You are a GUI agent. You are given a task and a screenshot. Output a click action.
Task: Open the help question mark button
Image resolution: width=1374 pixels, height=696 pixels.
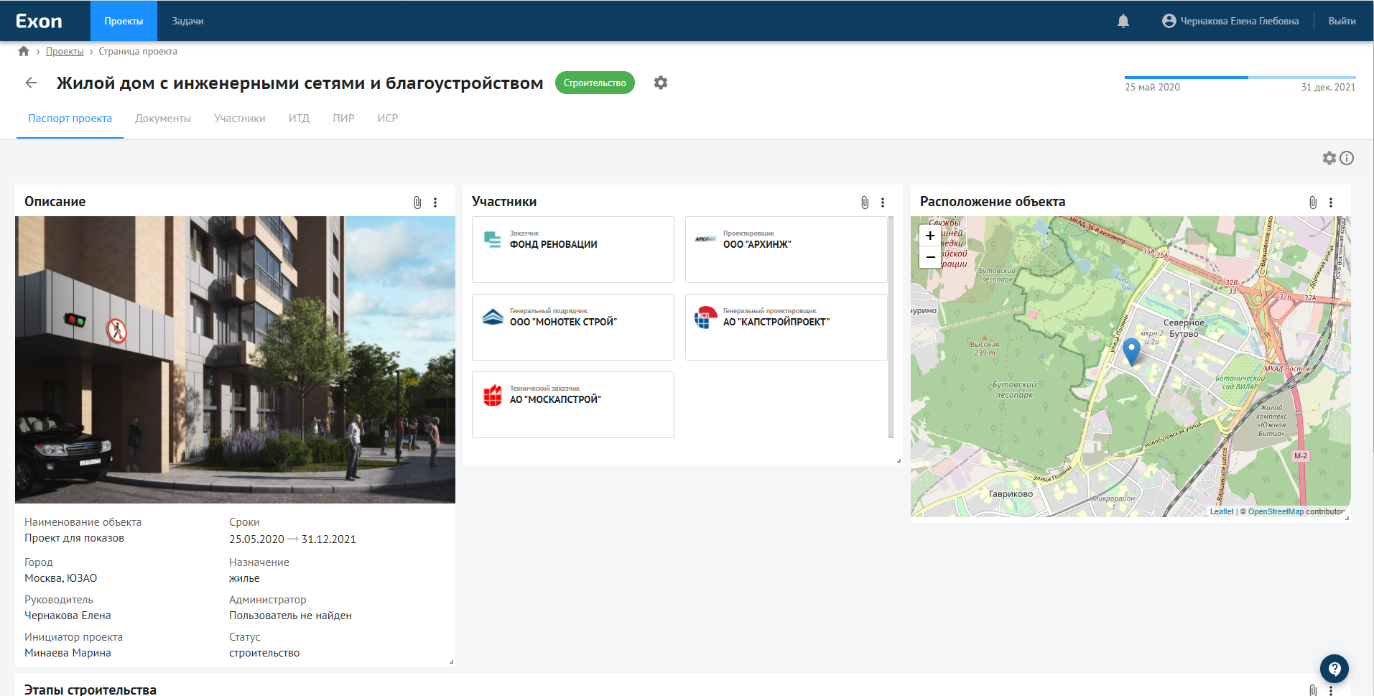pyautogui.click(x=1334, y=669)
